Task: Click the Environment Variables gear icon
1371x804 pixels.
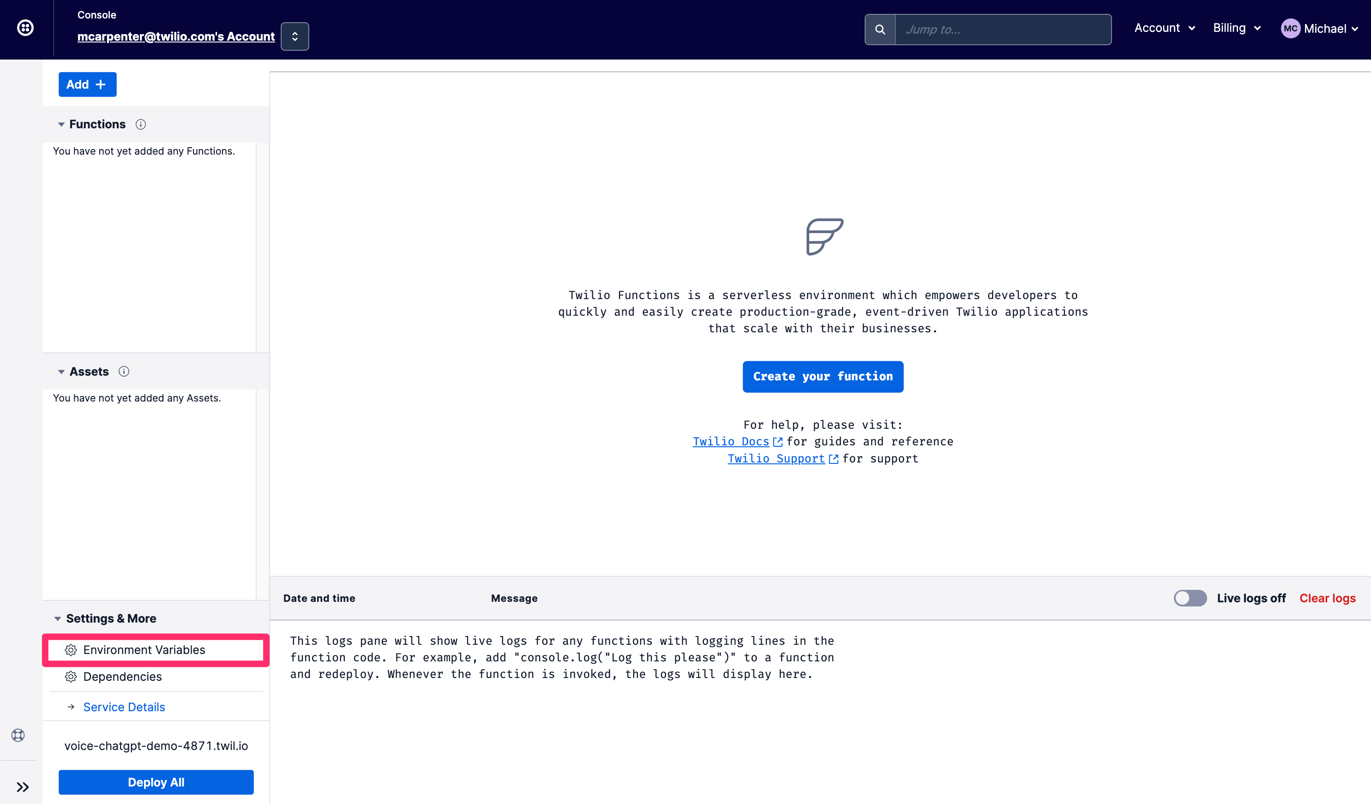Action: pos(71,650)
